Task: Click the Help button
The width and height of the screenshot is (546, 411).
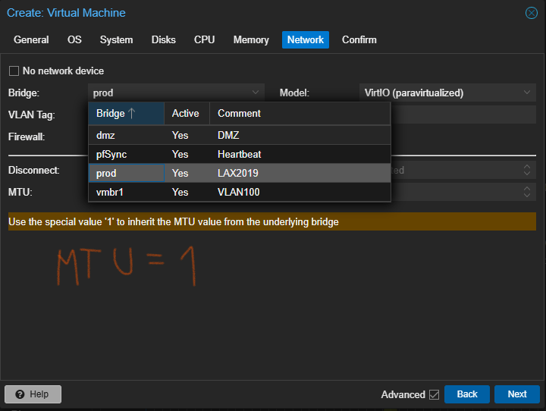Action: (x=33, y=394)
